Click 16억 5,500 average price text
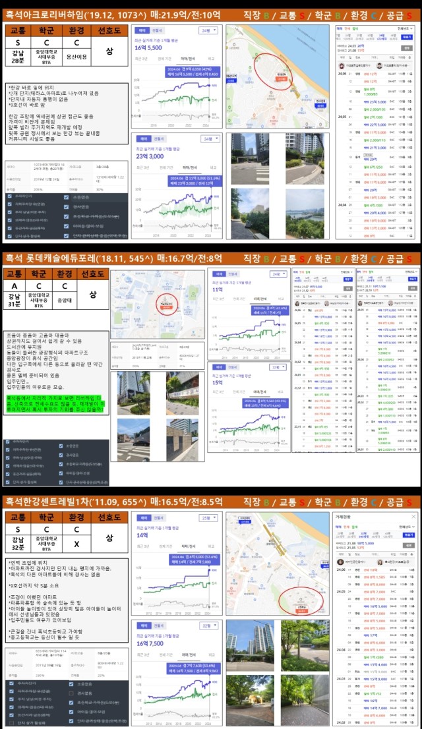This screenshot has width=422, height=729. (148, 47)
